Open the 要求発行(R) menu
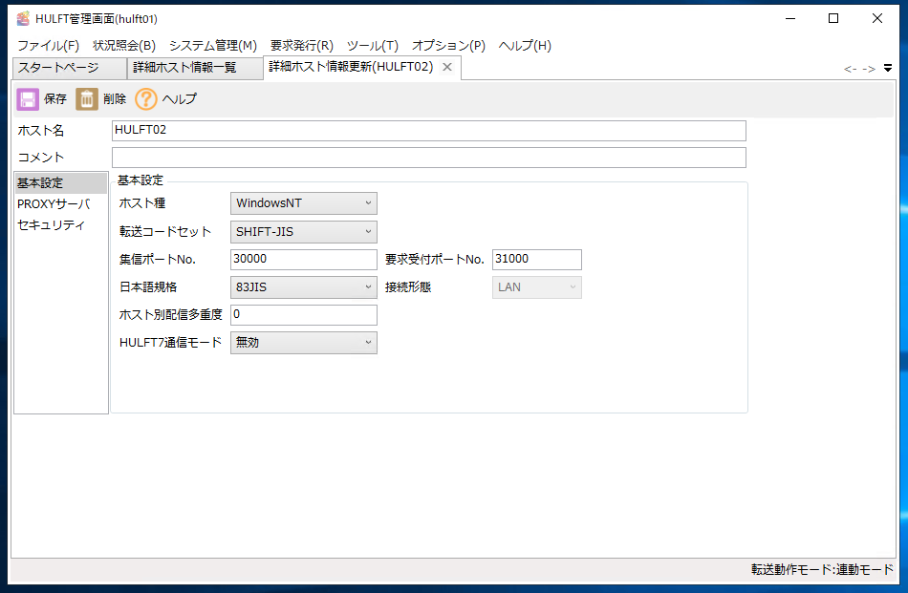The width and height of the screenshot is (908, 593). (x=302, y=46)
